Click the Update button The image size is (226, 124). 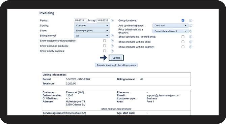[x=116, y=58]
